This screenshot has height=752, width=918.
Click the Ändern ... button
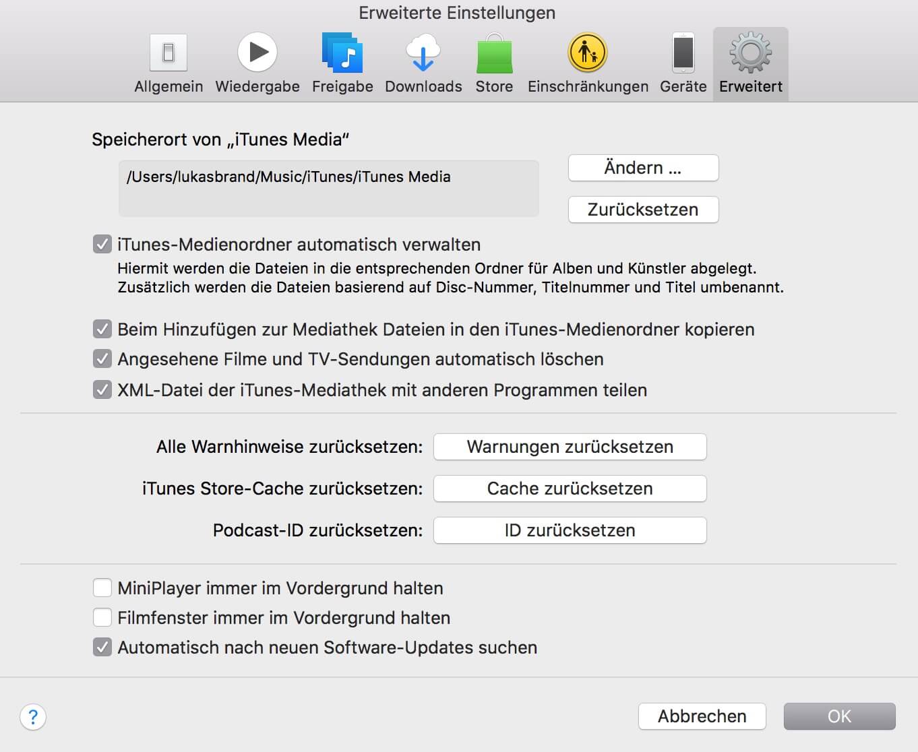pos(643,168)
